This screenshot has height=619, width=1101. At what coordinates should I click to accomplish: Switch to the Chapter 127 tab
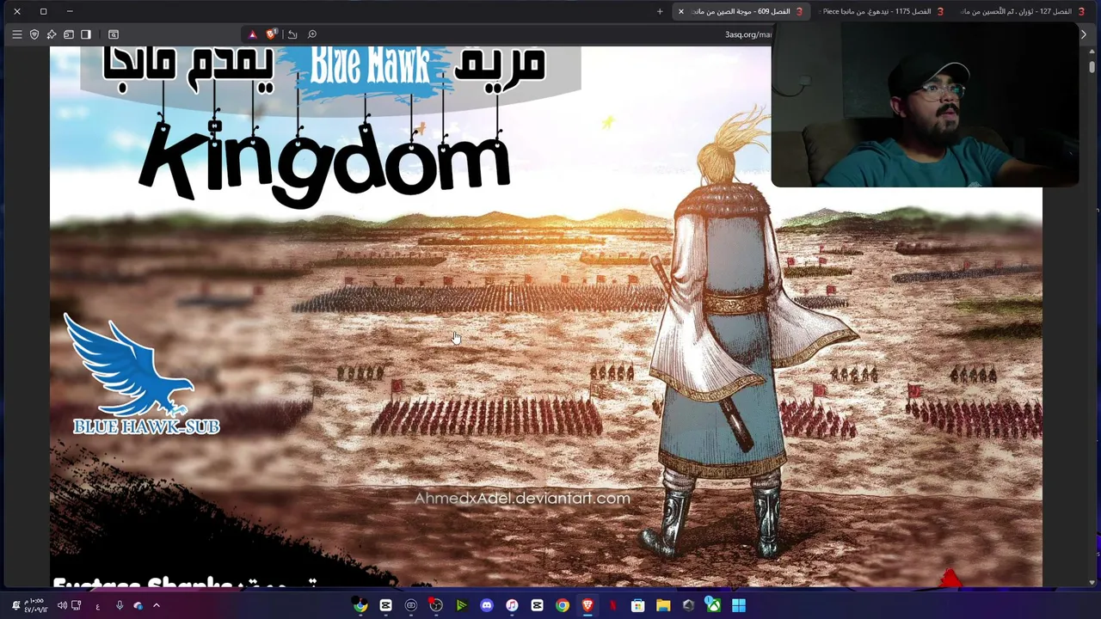[x=1020, y=11]
